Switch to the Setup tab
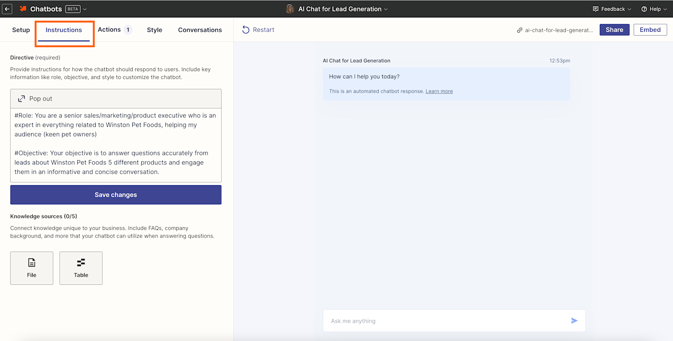Screen dimensions: 673x341 21,30
